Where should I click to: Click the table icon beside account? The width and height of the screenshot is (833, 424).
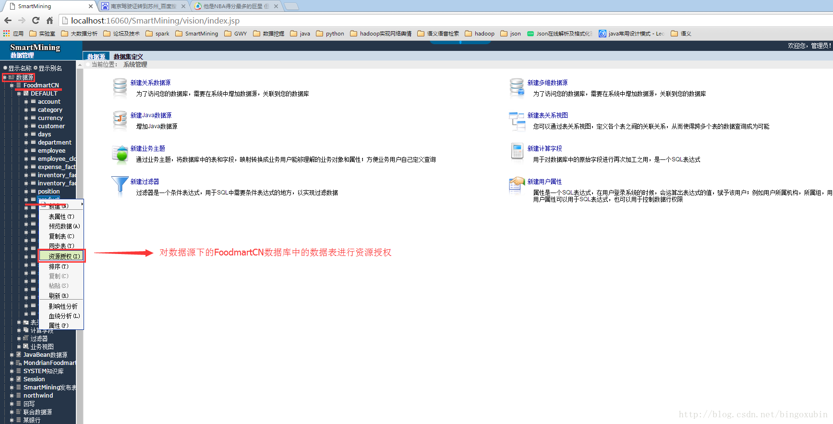point(34,101)
